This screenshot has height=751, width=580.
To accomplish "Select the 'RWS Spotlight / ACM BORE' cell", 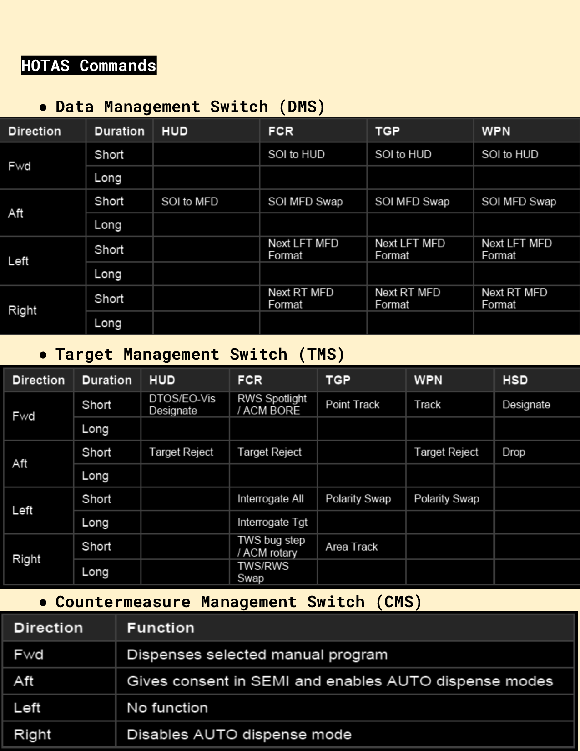I will click(272, 404).
